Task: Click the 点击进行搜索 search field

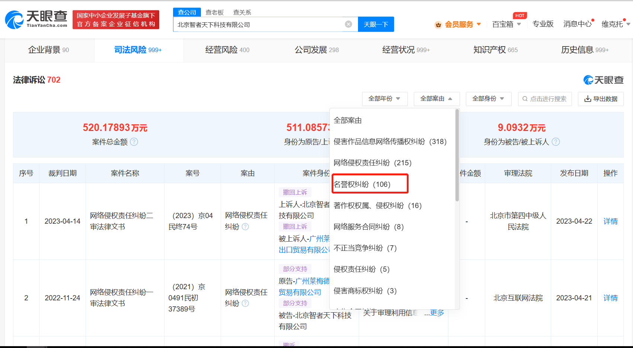Action: pyautogui.click(x=545, y=99)
